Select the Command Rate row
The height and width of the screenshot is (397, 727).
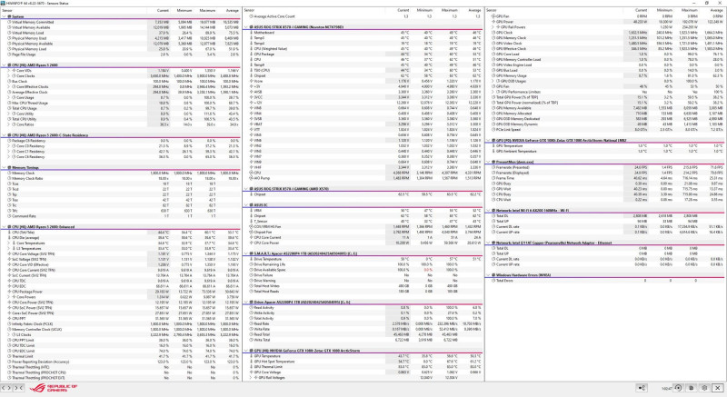click(x=121, y=216)
